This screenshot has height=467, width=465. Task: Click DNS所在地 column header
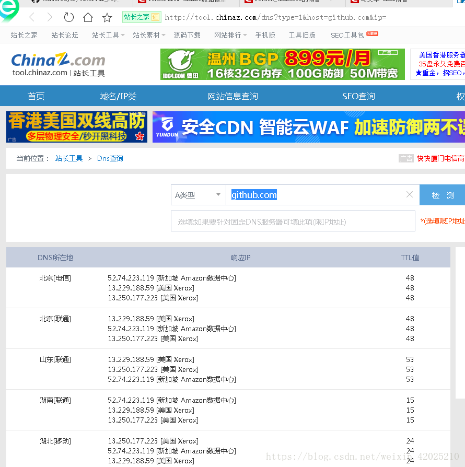[55, 258]
